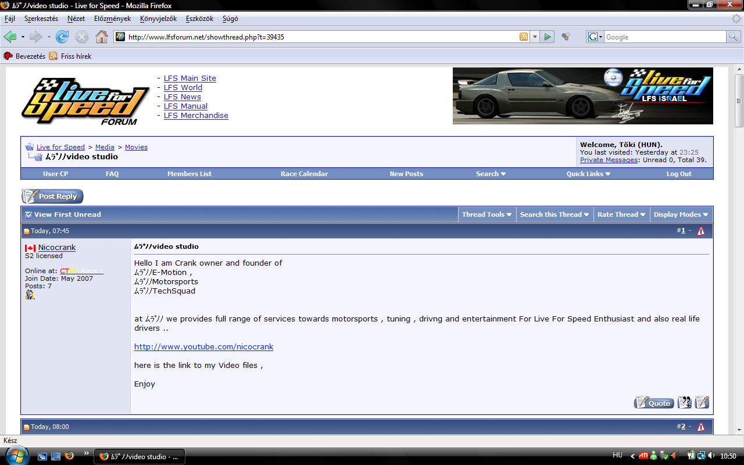Open the LFS Merchandise link
The width and height of the screenshot is (744, 465).
coord(196,116)
